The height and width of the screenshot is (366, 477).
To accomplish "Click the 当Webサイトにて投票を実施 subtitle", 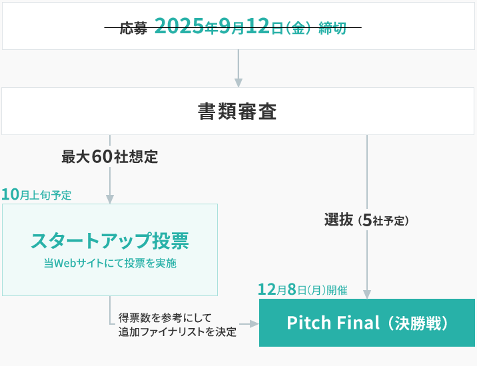I will tap(110, 264).
